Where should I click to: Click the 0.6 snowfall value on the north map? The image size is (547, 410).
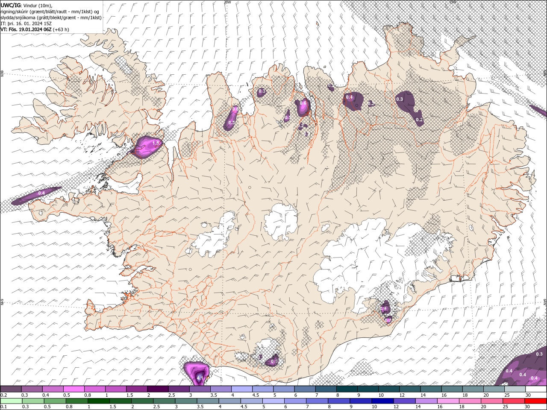303,103
